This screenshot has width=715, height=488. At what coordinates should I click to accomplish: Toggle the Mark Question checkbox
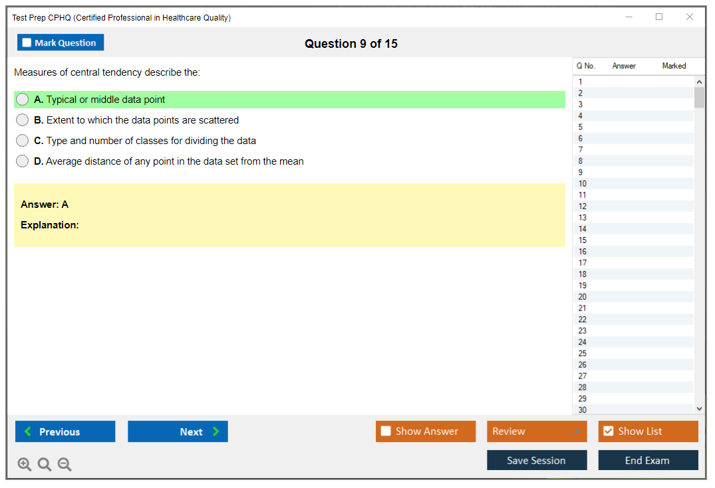[x=27, y=42]
